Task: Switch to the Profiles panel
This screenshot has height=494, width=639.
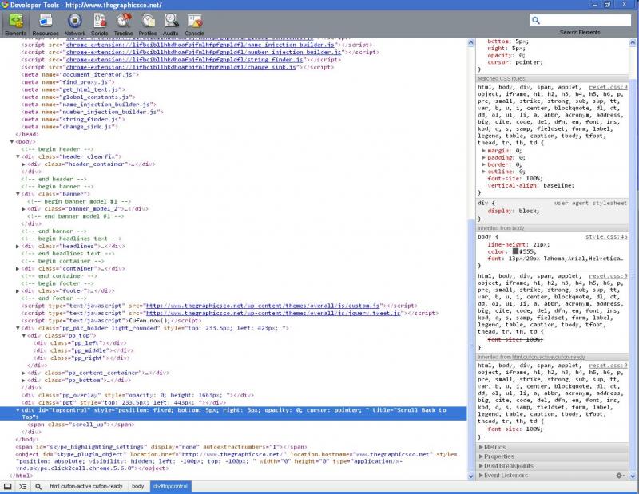Action: (148, 25)
